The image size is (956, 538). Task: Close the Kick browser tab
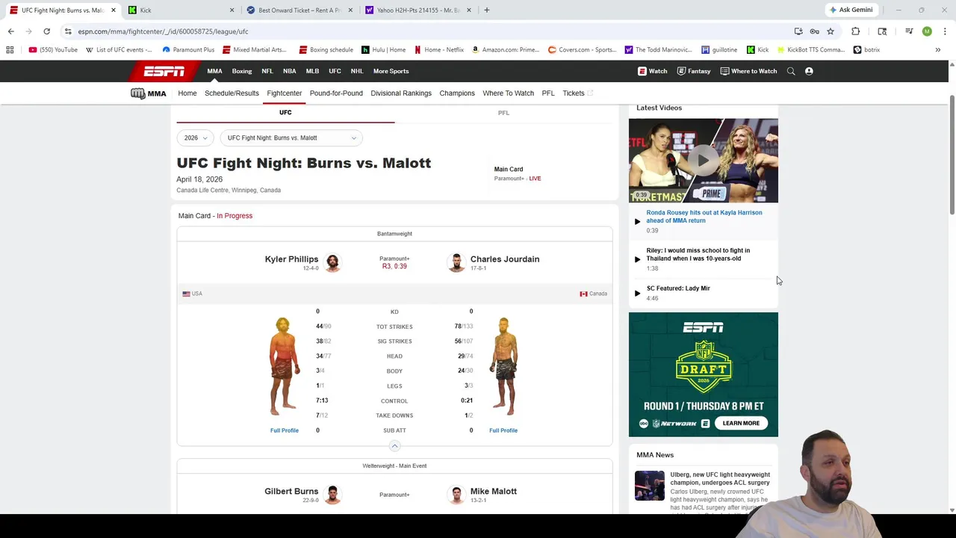click(x=232, y=10)
